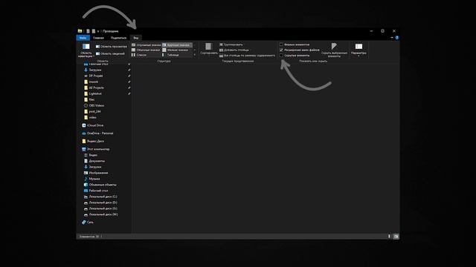Uncheck Расширения имен файлов checkbox
Viewport: 476px width, 267px height.
(x=281, y=50)
